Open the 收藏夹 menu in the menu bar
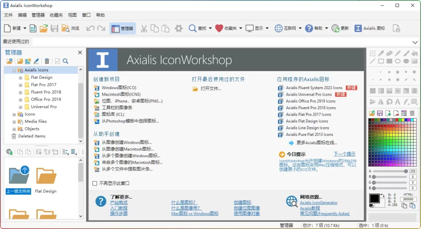Screen dimensions: 421x229 (x=56, y=15)
